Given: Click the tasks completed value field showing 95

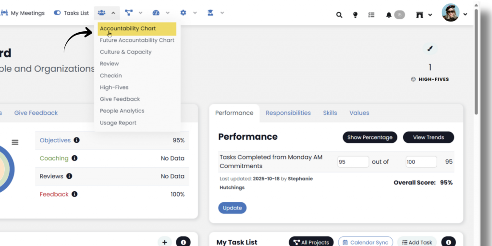Looking at the screenshot, I should (x=353, y=162).
